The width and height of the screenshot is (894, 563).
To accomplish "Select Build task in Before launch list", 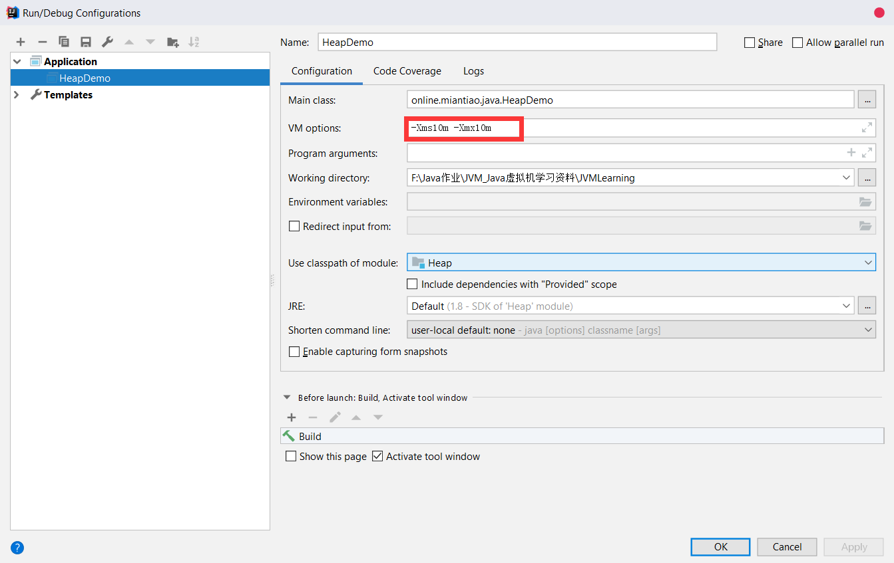I will coord(582,436).
